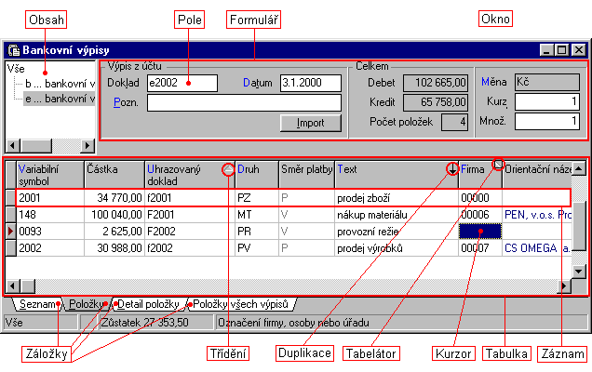Click the blue Měna label

pyautogui.click(x=493, y=82)
